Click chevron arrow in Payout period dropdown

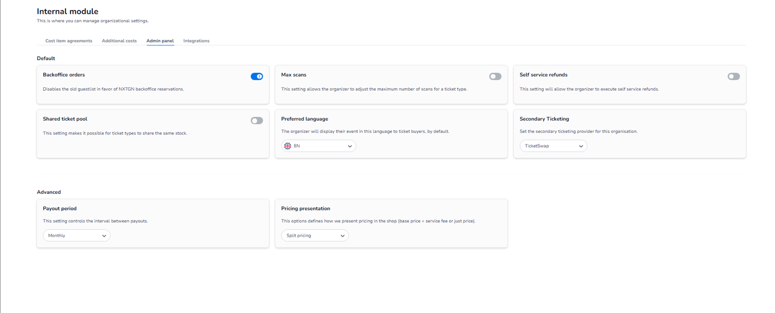pos(104,236)
